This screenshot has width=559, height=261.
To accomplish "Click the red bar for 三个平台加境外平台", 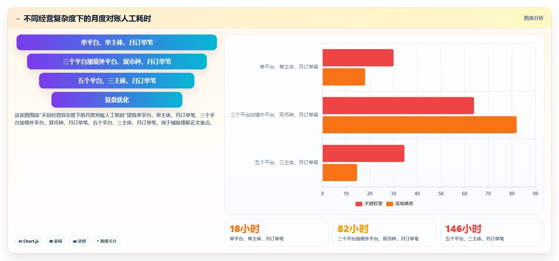I will tap(398, 105).
